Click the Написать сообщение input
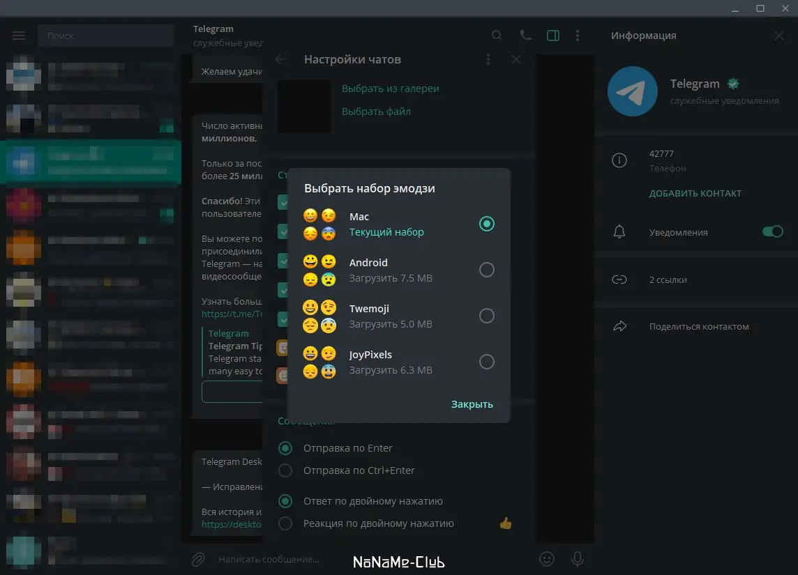This screenshot has height=575, width=798. point(269,559)
